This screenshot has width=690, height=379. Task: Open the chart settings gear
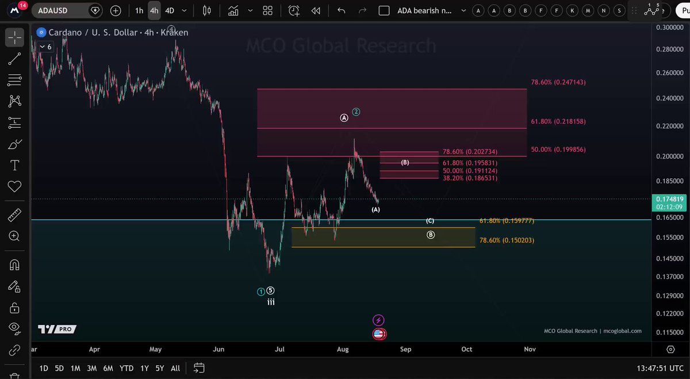pos(670,349)
